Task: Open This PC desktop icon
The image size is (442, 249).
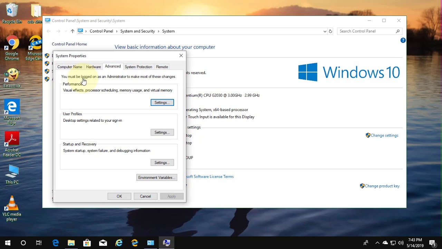Action: (12, 174)
